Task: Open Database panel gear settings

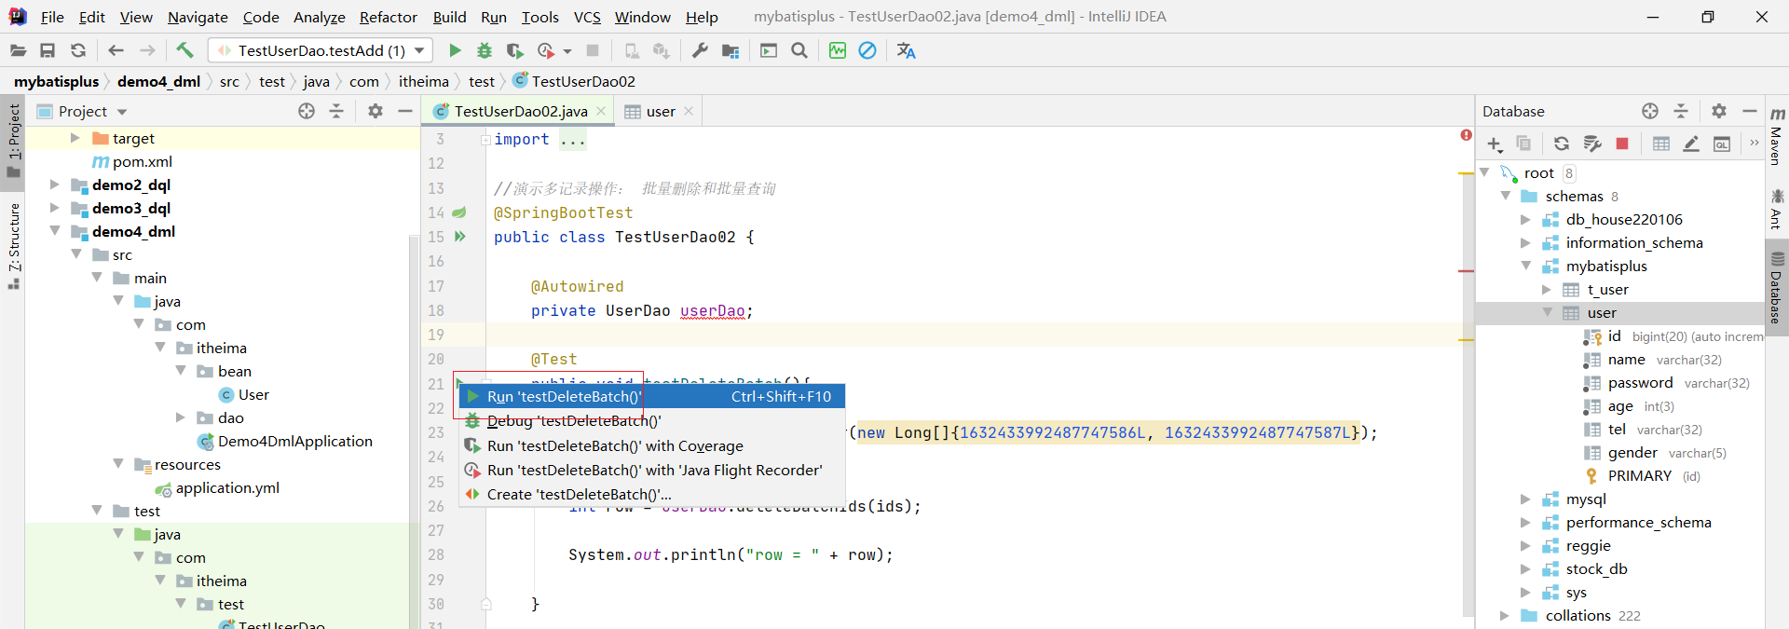Action: pos(1719,111)
